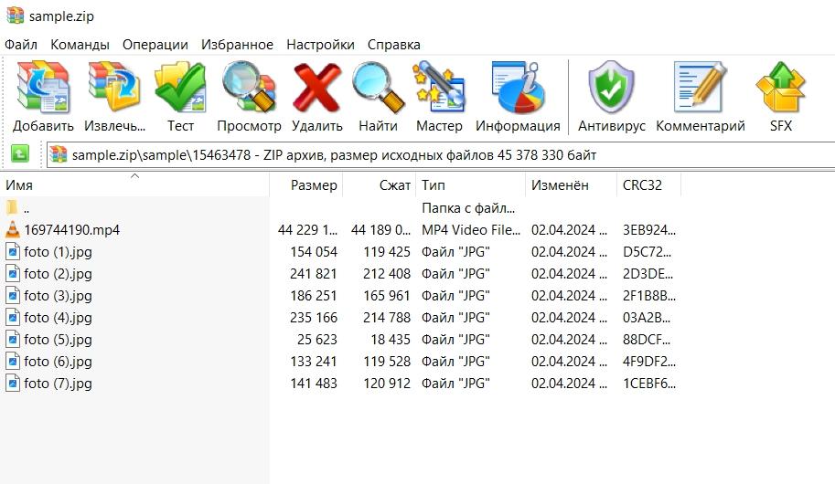Click the SFX toolbar icon
The height and width of the screenshot is (484, 835).
pos(780,89)
